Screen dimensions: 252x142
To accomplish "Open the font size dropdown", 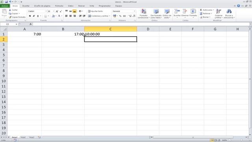I will pyautogui.click(x=54, y=11).
